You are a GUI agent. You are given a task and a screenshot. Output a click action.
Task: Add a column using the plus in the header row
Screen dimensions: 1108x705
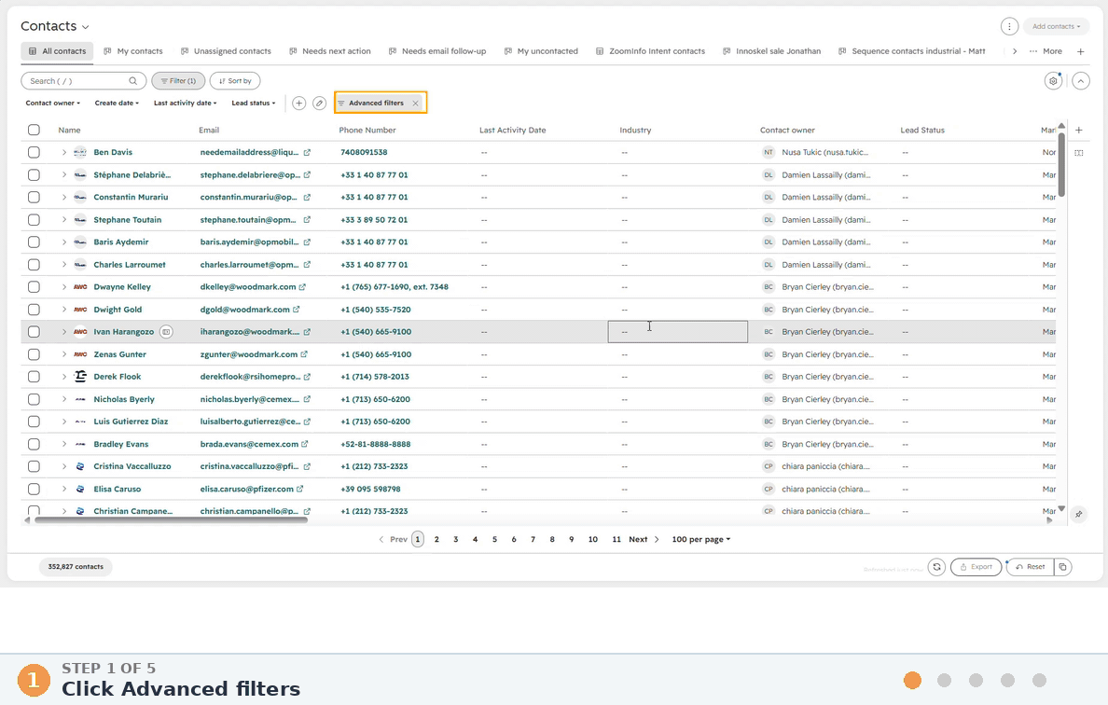(1079, 130)
